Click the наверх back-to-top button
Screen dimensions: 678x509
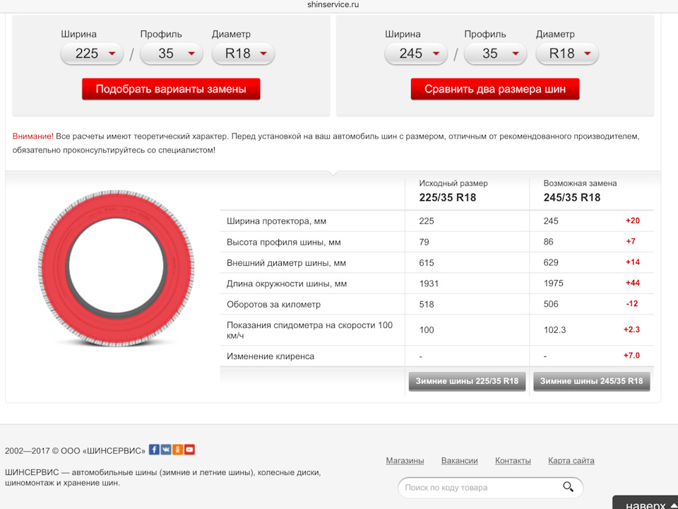coord(646,503)
